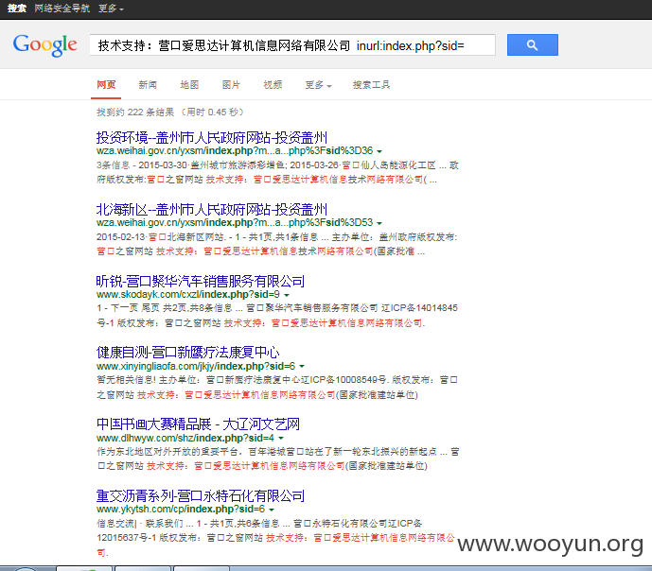The height and width of the screenshot is (571, 652).
Task: Click the blue search magnifier button
Action: pos(532,44)
